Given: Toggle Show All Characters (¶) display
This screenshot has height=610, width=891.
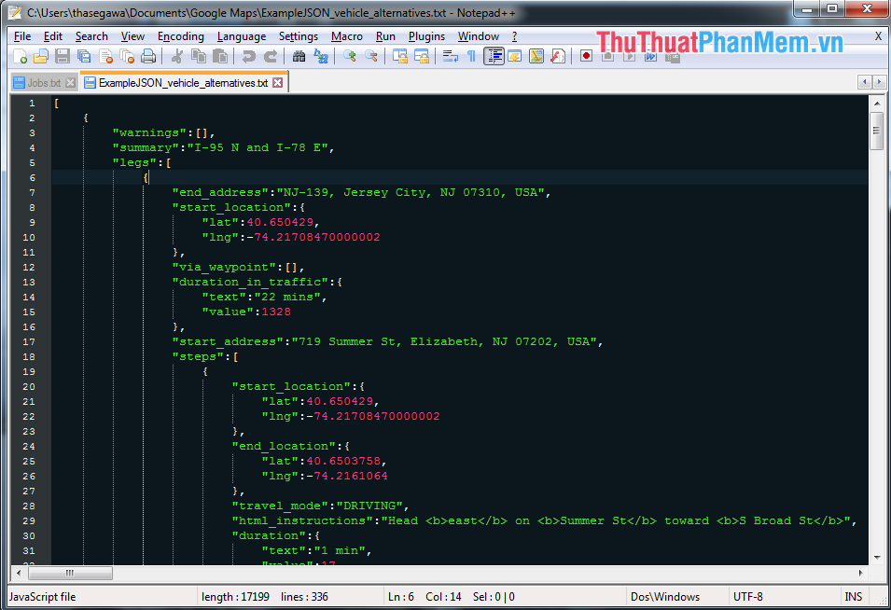Looking at the screenshot, I should pos(471,56).
